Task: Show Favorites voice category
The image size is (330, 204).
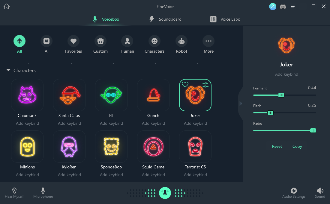Action: click(x=73, y=44)
